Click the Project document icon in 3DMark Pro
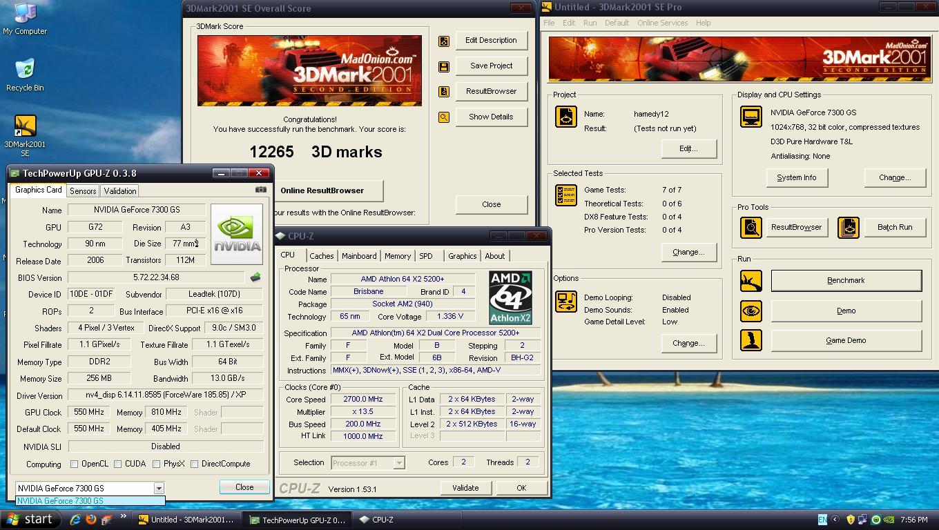Viewport: 939px width, 530px height. [566, 117]
